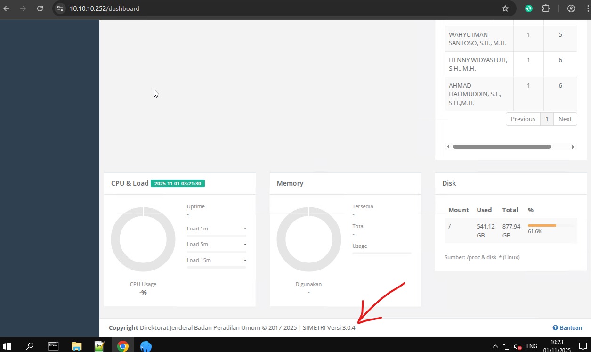Screen dimensions: 591x352
Task: Open the browser Extensions puzzle icon
Action: pos(546,8)
